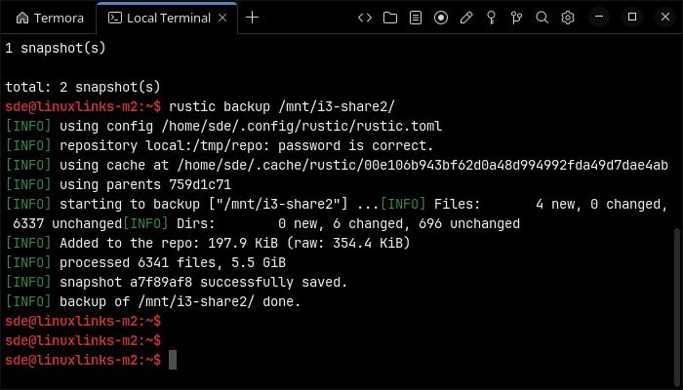This screenshot has height=390, width=683.
Task: Switch to the Termora home tab
Action: [50, 18]
